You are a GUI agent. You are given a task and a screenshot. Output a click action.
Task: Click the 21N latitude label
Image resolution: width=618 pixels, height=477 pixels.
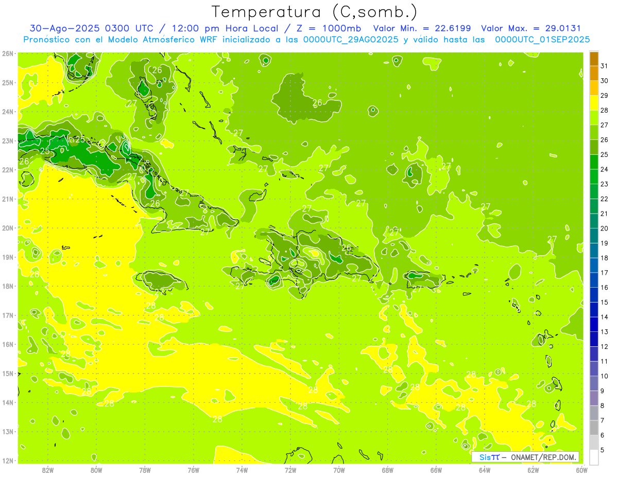coord(8,199)
